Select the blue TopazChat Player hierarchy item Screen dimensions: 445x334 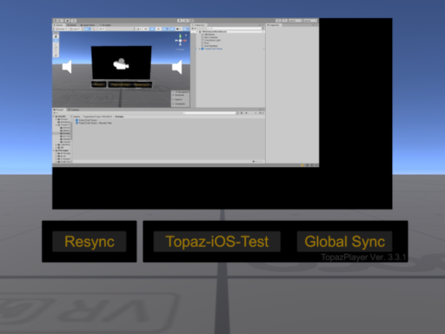(213, 49)
